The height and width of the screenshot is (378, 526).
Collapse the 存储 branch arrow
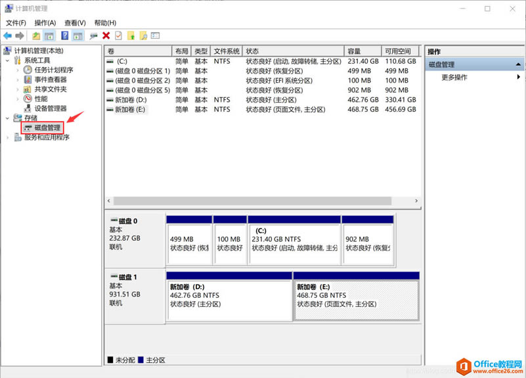pyautogui.click(x=8, y=118)
